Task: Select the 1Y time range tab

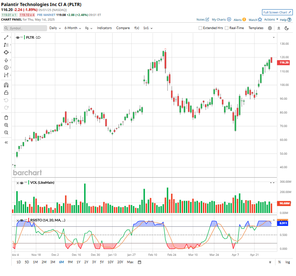Action: click(x=78, y=262)
